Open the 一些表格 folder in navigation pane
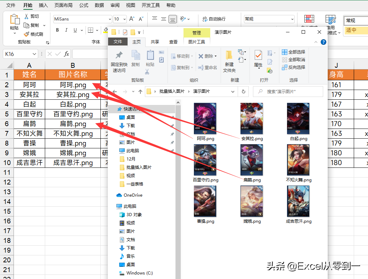The height and width of the screenshot is (279, 368). (131, 184)
